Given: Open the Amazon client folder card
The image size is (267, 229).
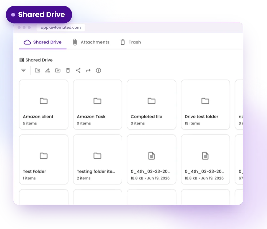Looking at the screenshot, I should (x=44, y=105).
